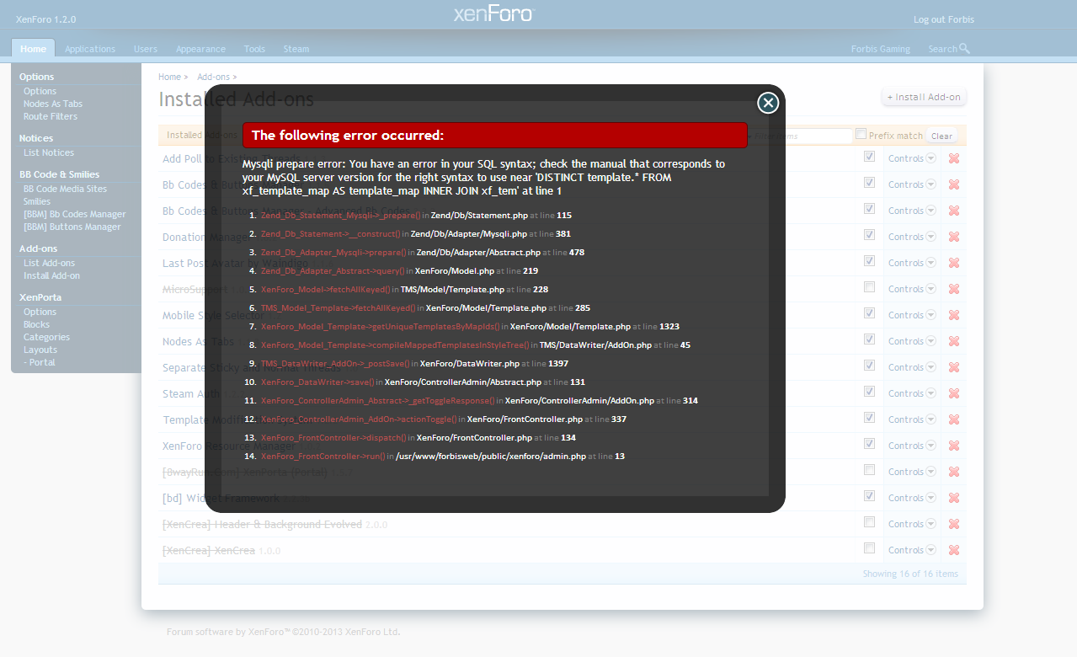The height and width of the screenshot is (657, 1077).
Task: Open the Users tab in the navigation
Action: coord(146,49)
